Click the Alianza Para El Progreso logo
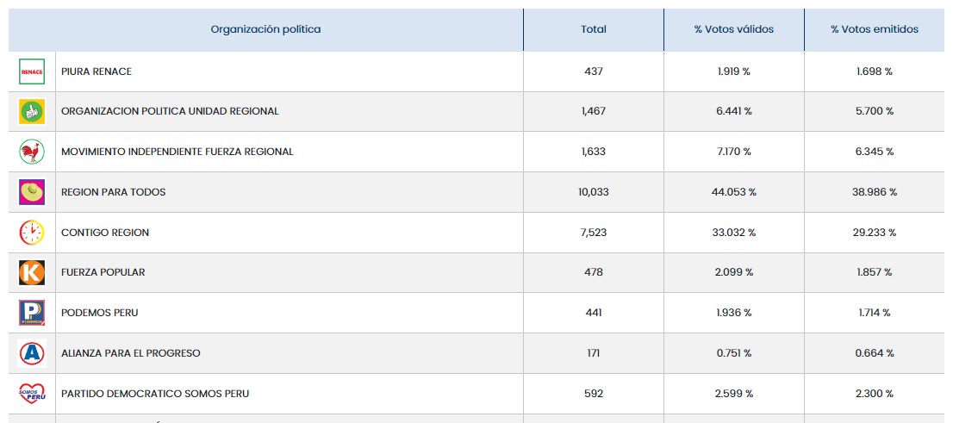The width and height of the screenshot is (953, 423). pos(32,353)
